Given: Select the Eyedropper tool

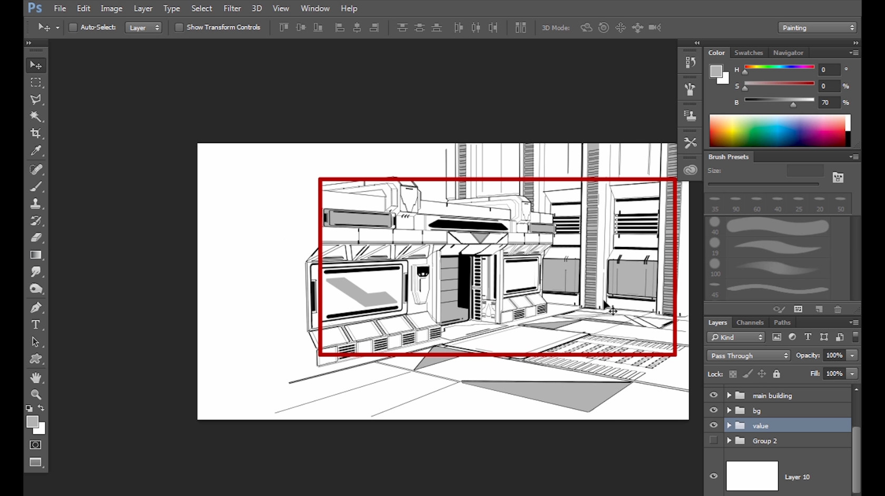Looking at the screenshot, I should tap(35, 151).
